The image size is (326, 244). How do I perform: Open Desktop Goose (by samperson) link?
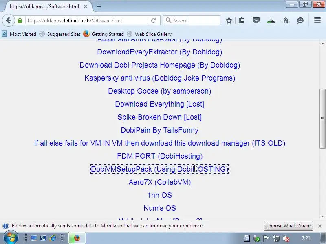[160, 91]
